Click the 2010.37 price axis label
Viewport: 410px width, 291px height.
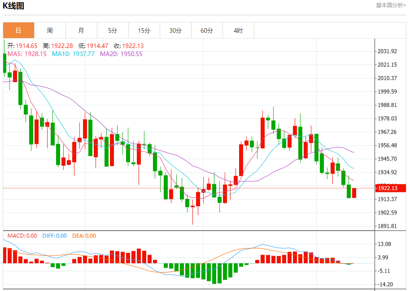tap(387, 78)
